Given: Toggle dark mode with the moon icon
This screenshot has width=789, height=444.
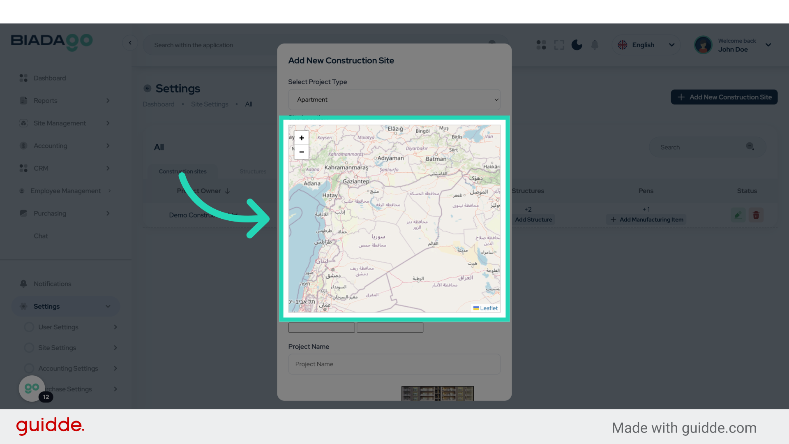Looking at the screenshot, I should pos(577,45).
